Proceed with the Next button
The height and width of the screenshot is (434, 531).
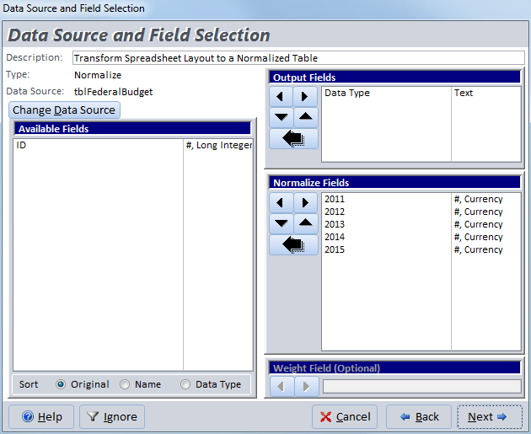pos(490,416)
